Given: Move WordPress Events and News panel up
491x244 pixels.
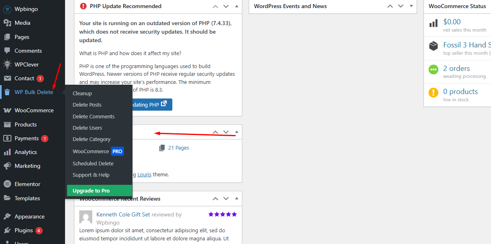Looking at the screenshot, I should 390,6.
